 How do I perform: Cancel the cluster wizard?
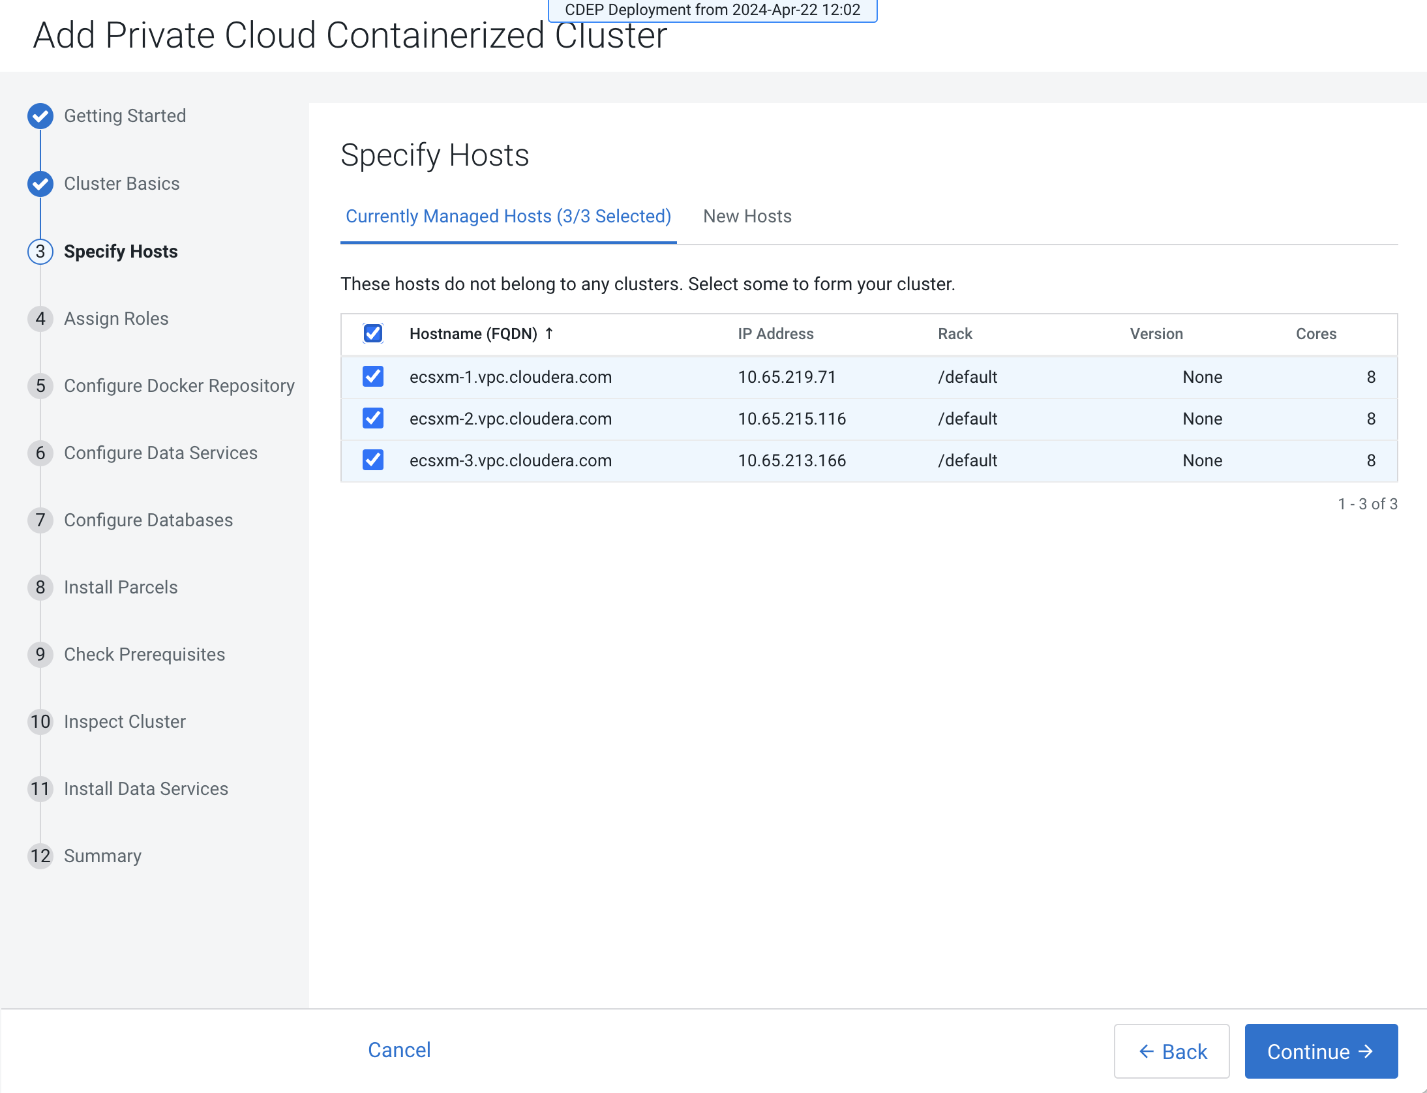click(x=399, y=1050)
